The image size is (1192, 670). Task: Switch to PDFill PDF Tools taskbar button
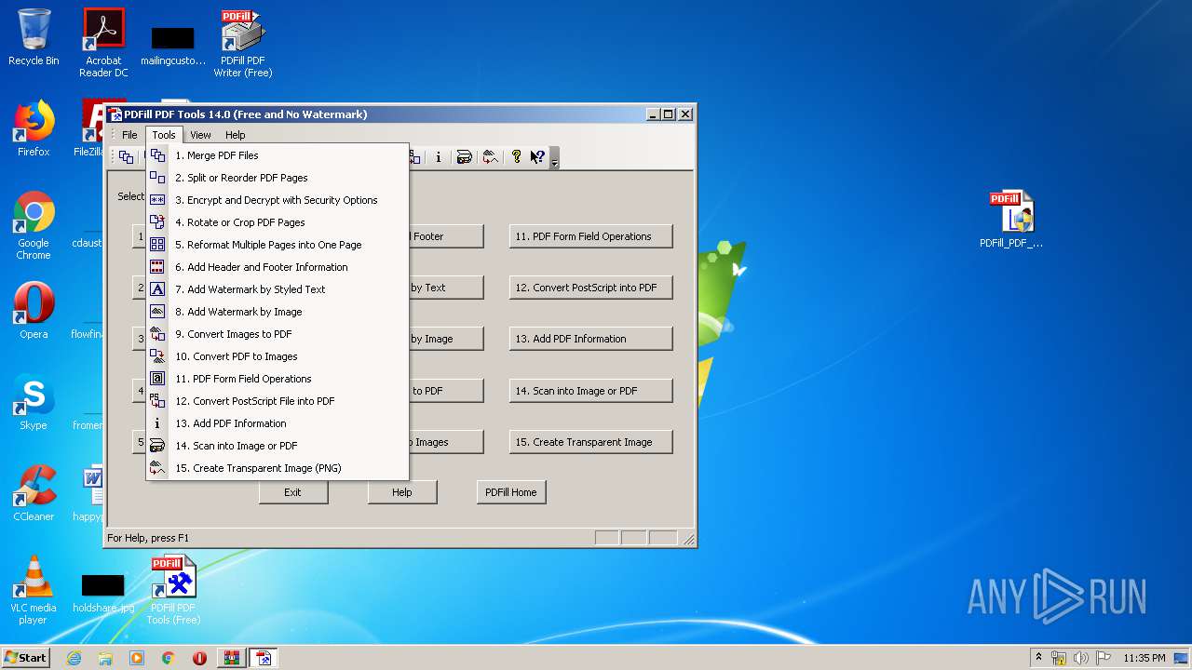click(264, 658)
